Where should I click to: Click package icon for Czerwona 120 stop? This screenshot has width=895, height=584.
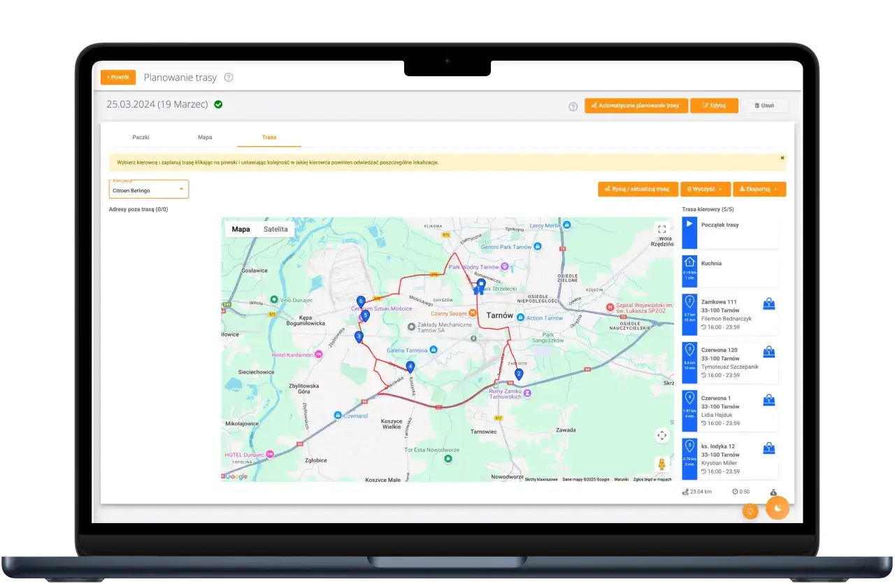click(x=768, y=352)
